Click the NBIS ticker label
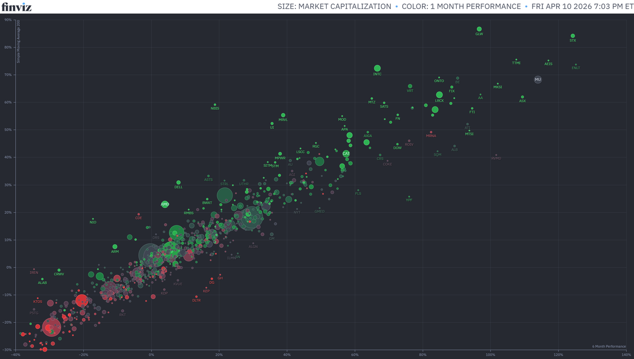 pos(215,108)
